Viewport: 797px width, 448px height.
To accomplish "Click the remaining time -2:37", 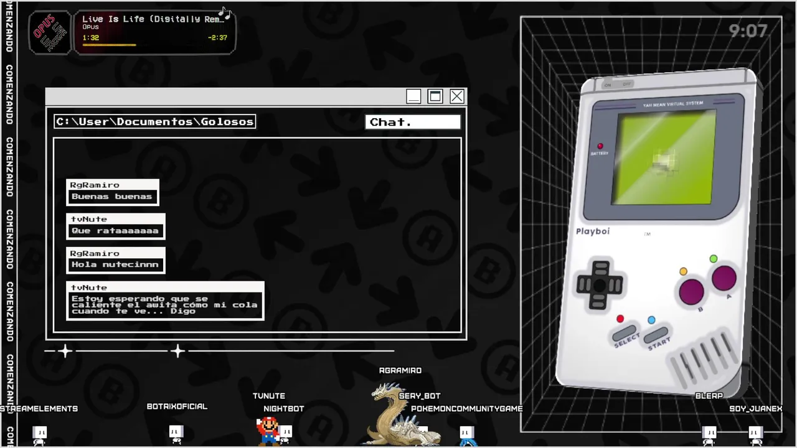I will (x=217, y=37).
